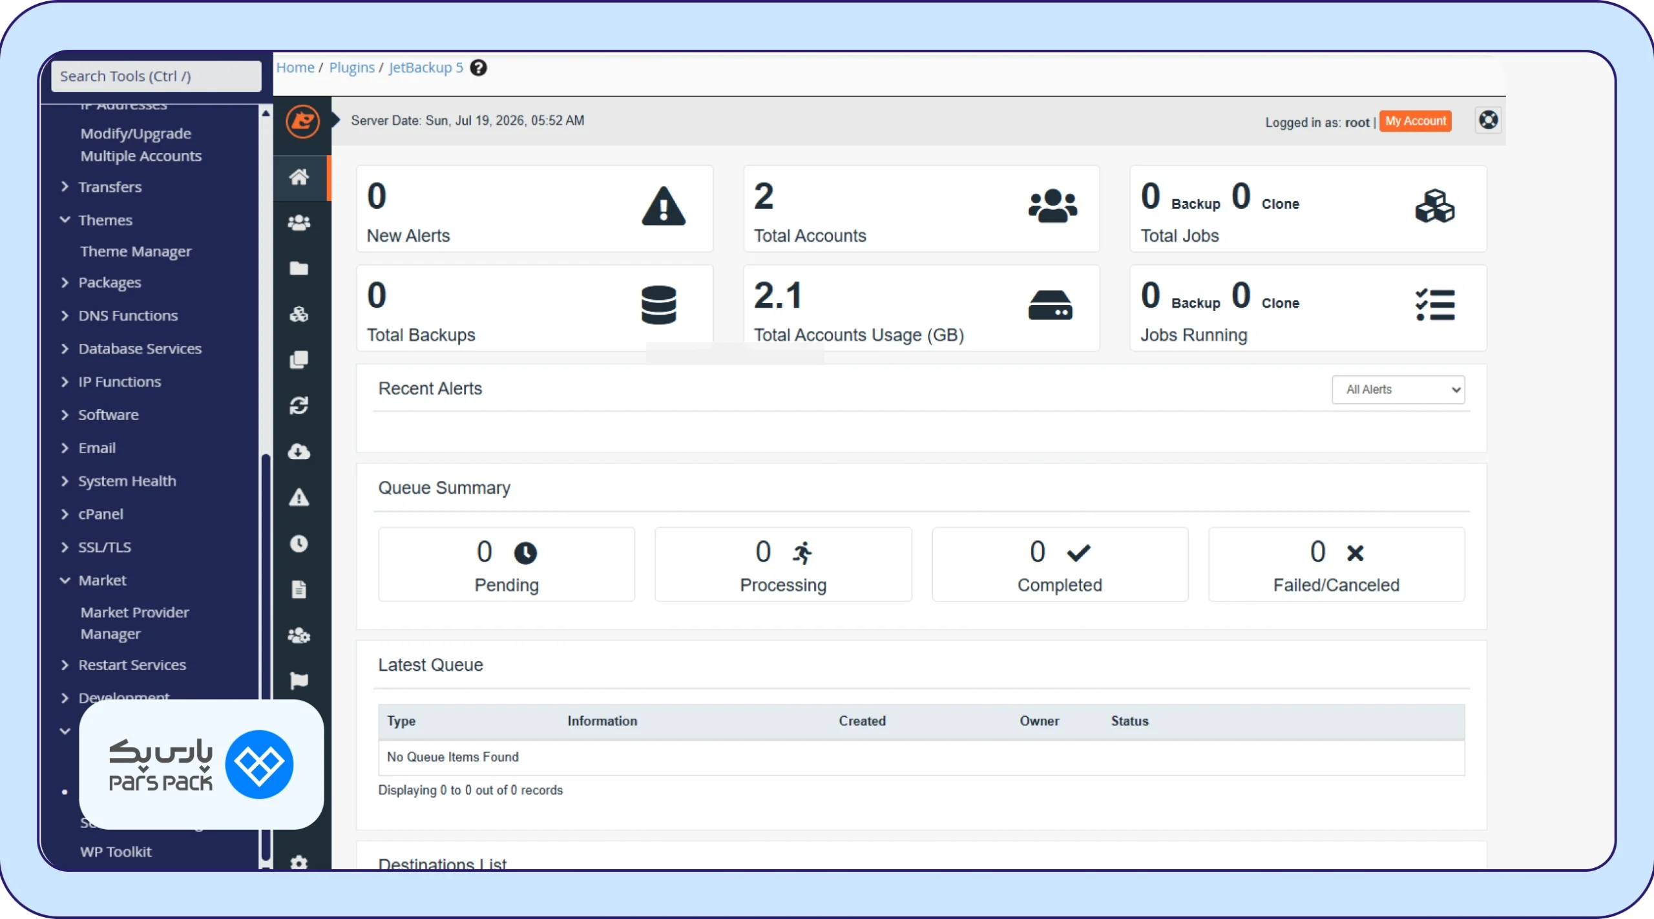This screenshot has width=1654, height=919.
Task: Click the Owner column header
Action: point(1039,721)
